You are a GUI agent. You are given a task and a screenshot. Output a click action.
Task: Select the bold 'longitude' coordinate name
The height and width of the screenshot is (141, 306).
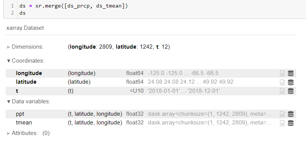click(x=29, y=74)
